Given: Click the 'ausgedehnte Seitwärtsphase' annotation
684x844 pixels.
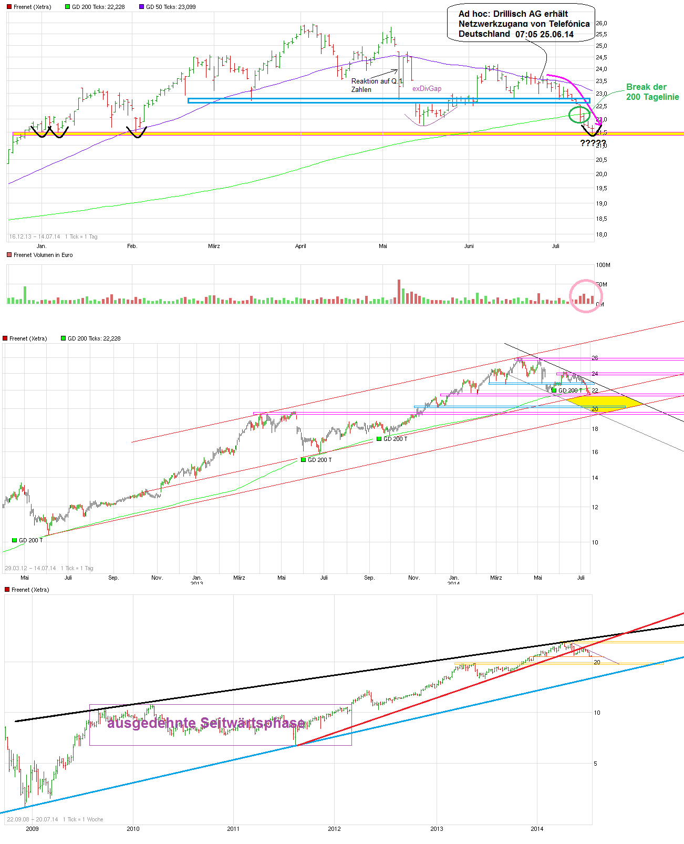Looking at the screenshot, I should tap(206, 723).
